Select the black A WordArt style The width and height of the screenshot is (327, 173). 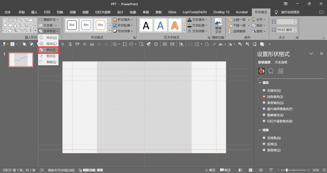[146, 25]
